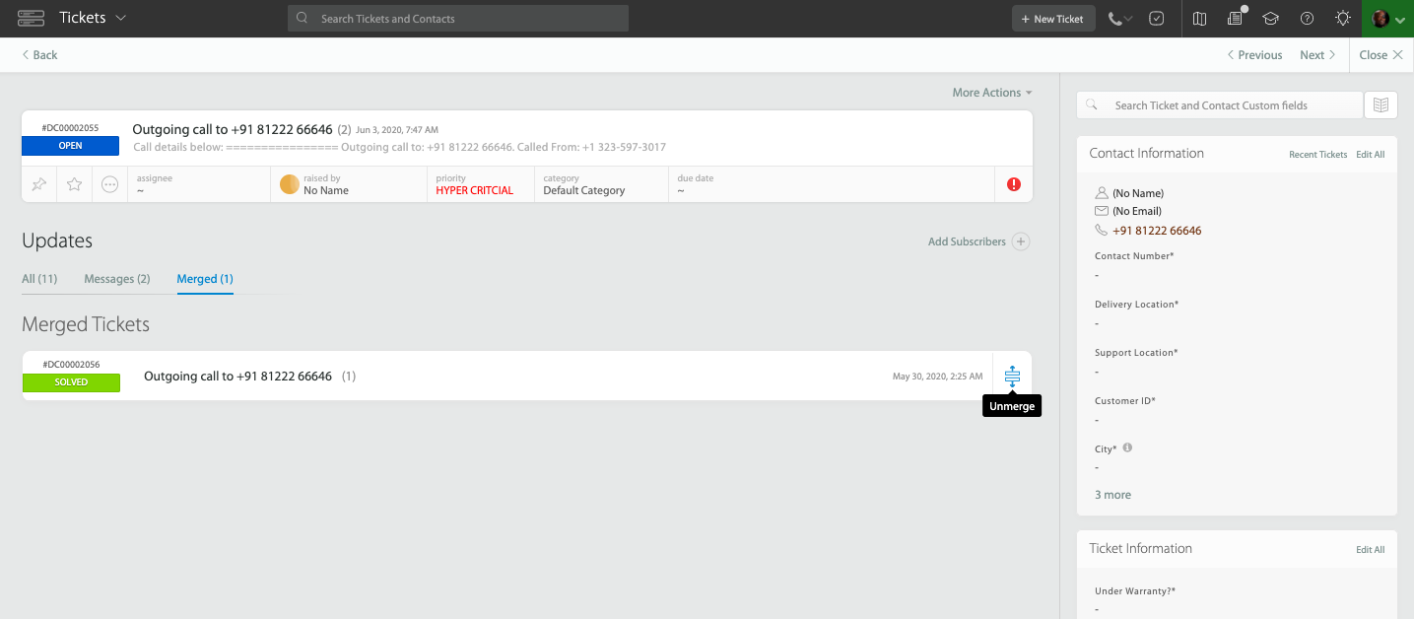The image size is (1414, 619).
Task: Open the app switcher stack icon
Action: click(31, 19)
